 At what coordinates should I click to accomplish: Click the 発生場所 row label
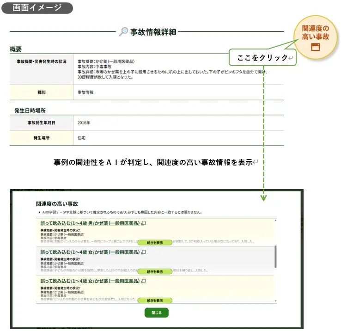click(42, 138)
